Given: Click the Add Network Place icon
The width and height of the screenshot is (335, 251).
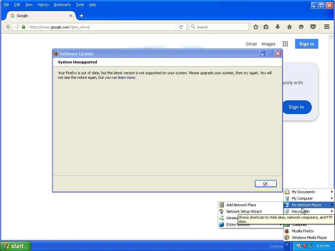Looking at the screenshot, I should [x=221, y=205].
